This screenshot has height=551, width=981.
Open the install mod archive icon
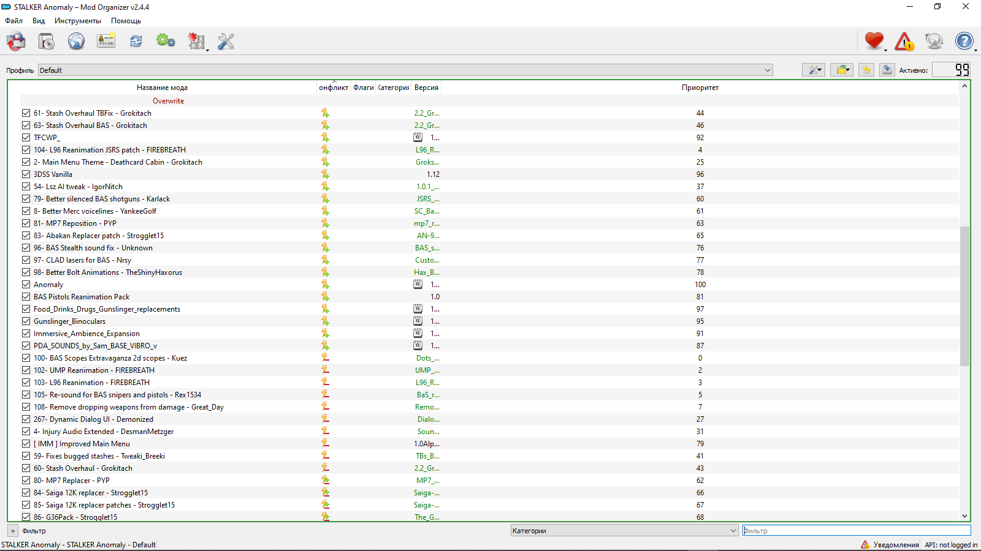pos(17,42)
